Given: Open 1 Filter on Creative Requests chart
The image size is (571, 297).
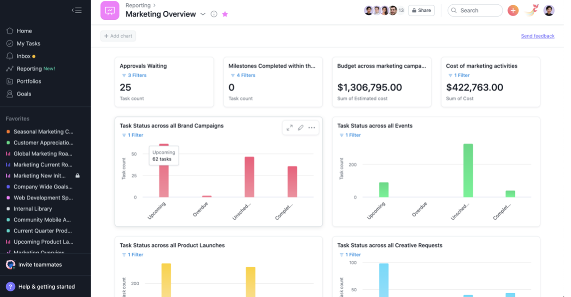Looking at the screenshot, I should coord(350,255).
